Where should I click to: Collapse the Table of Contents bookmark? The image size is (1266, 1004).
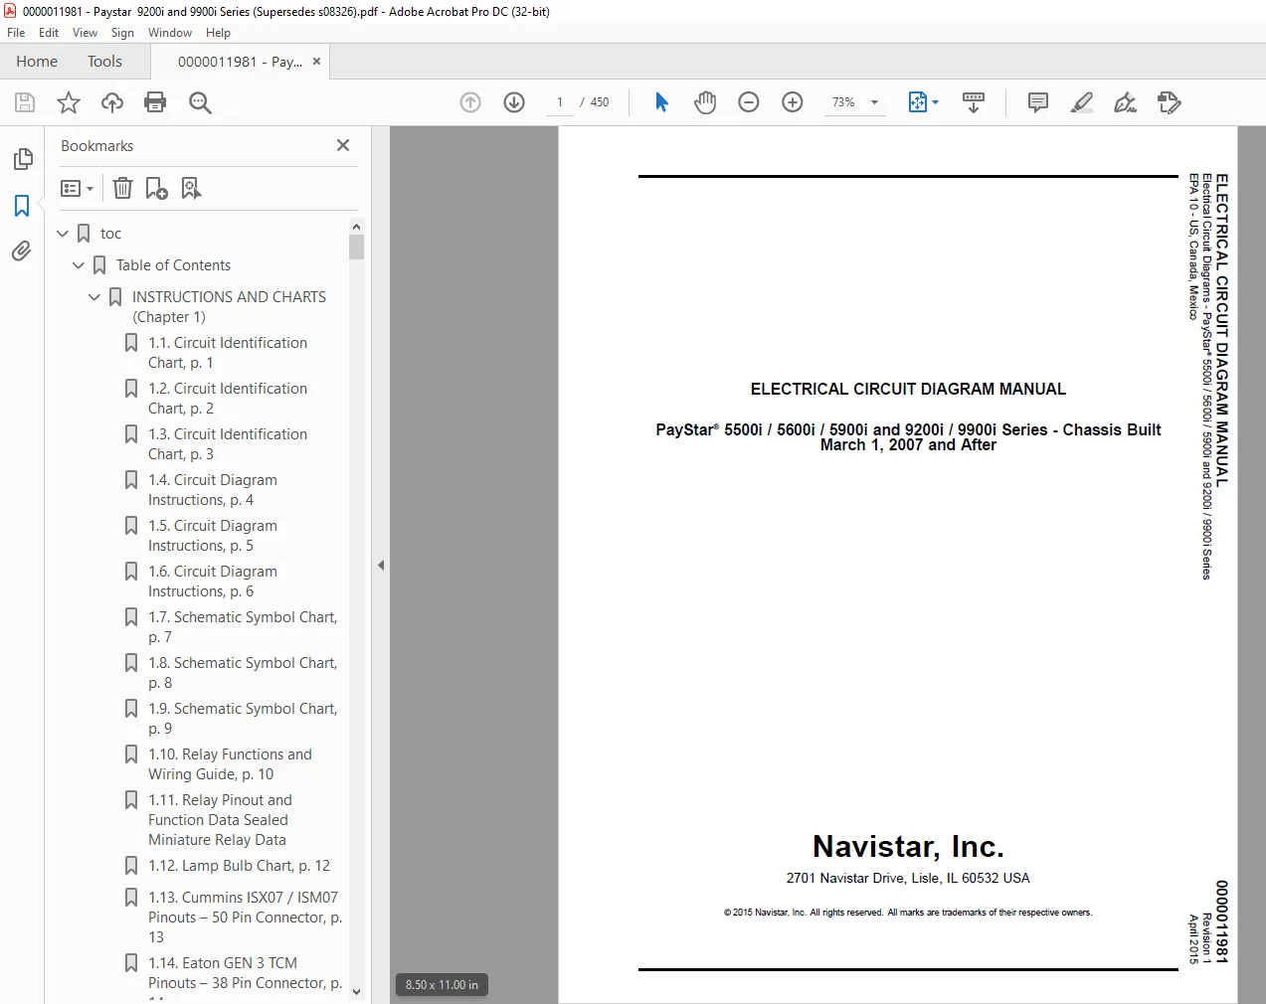point(79,265)
